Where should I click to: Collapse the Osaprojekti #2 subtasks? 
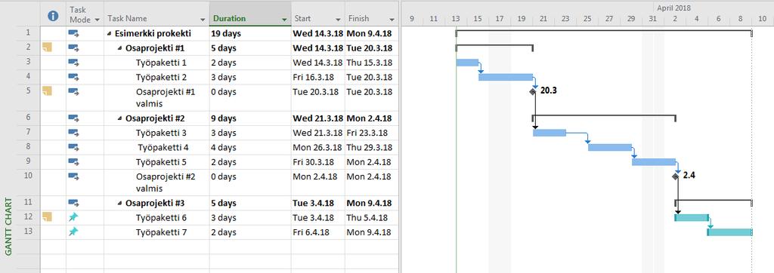click(x=120, y=118)
